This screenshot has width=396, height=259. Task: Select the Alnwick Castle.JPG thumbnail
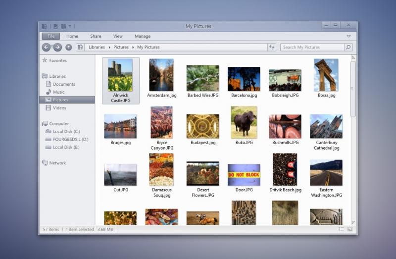pos(120,75)
